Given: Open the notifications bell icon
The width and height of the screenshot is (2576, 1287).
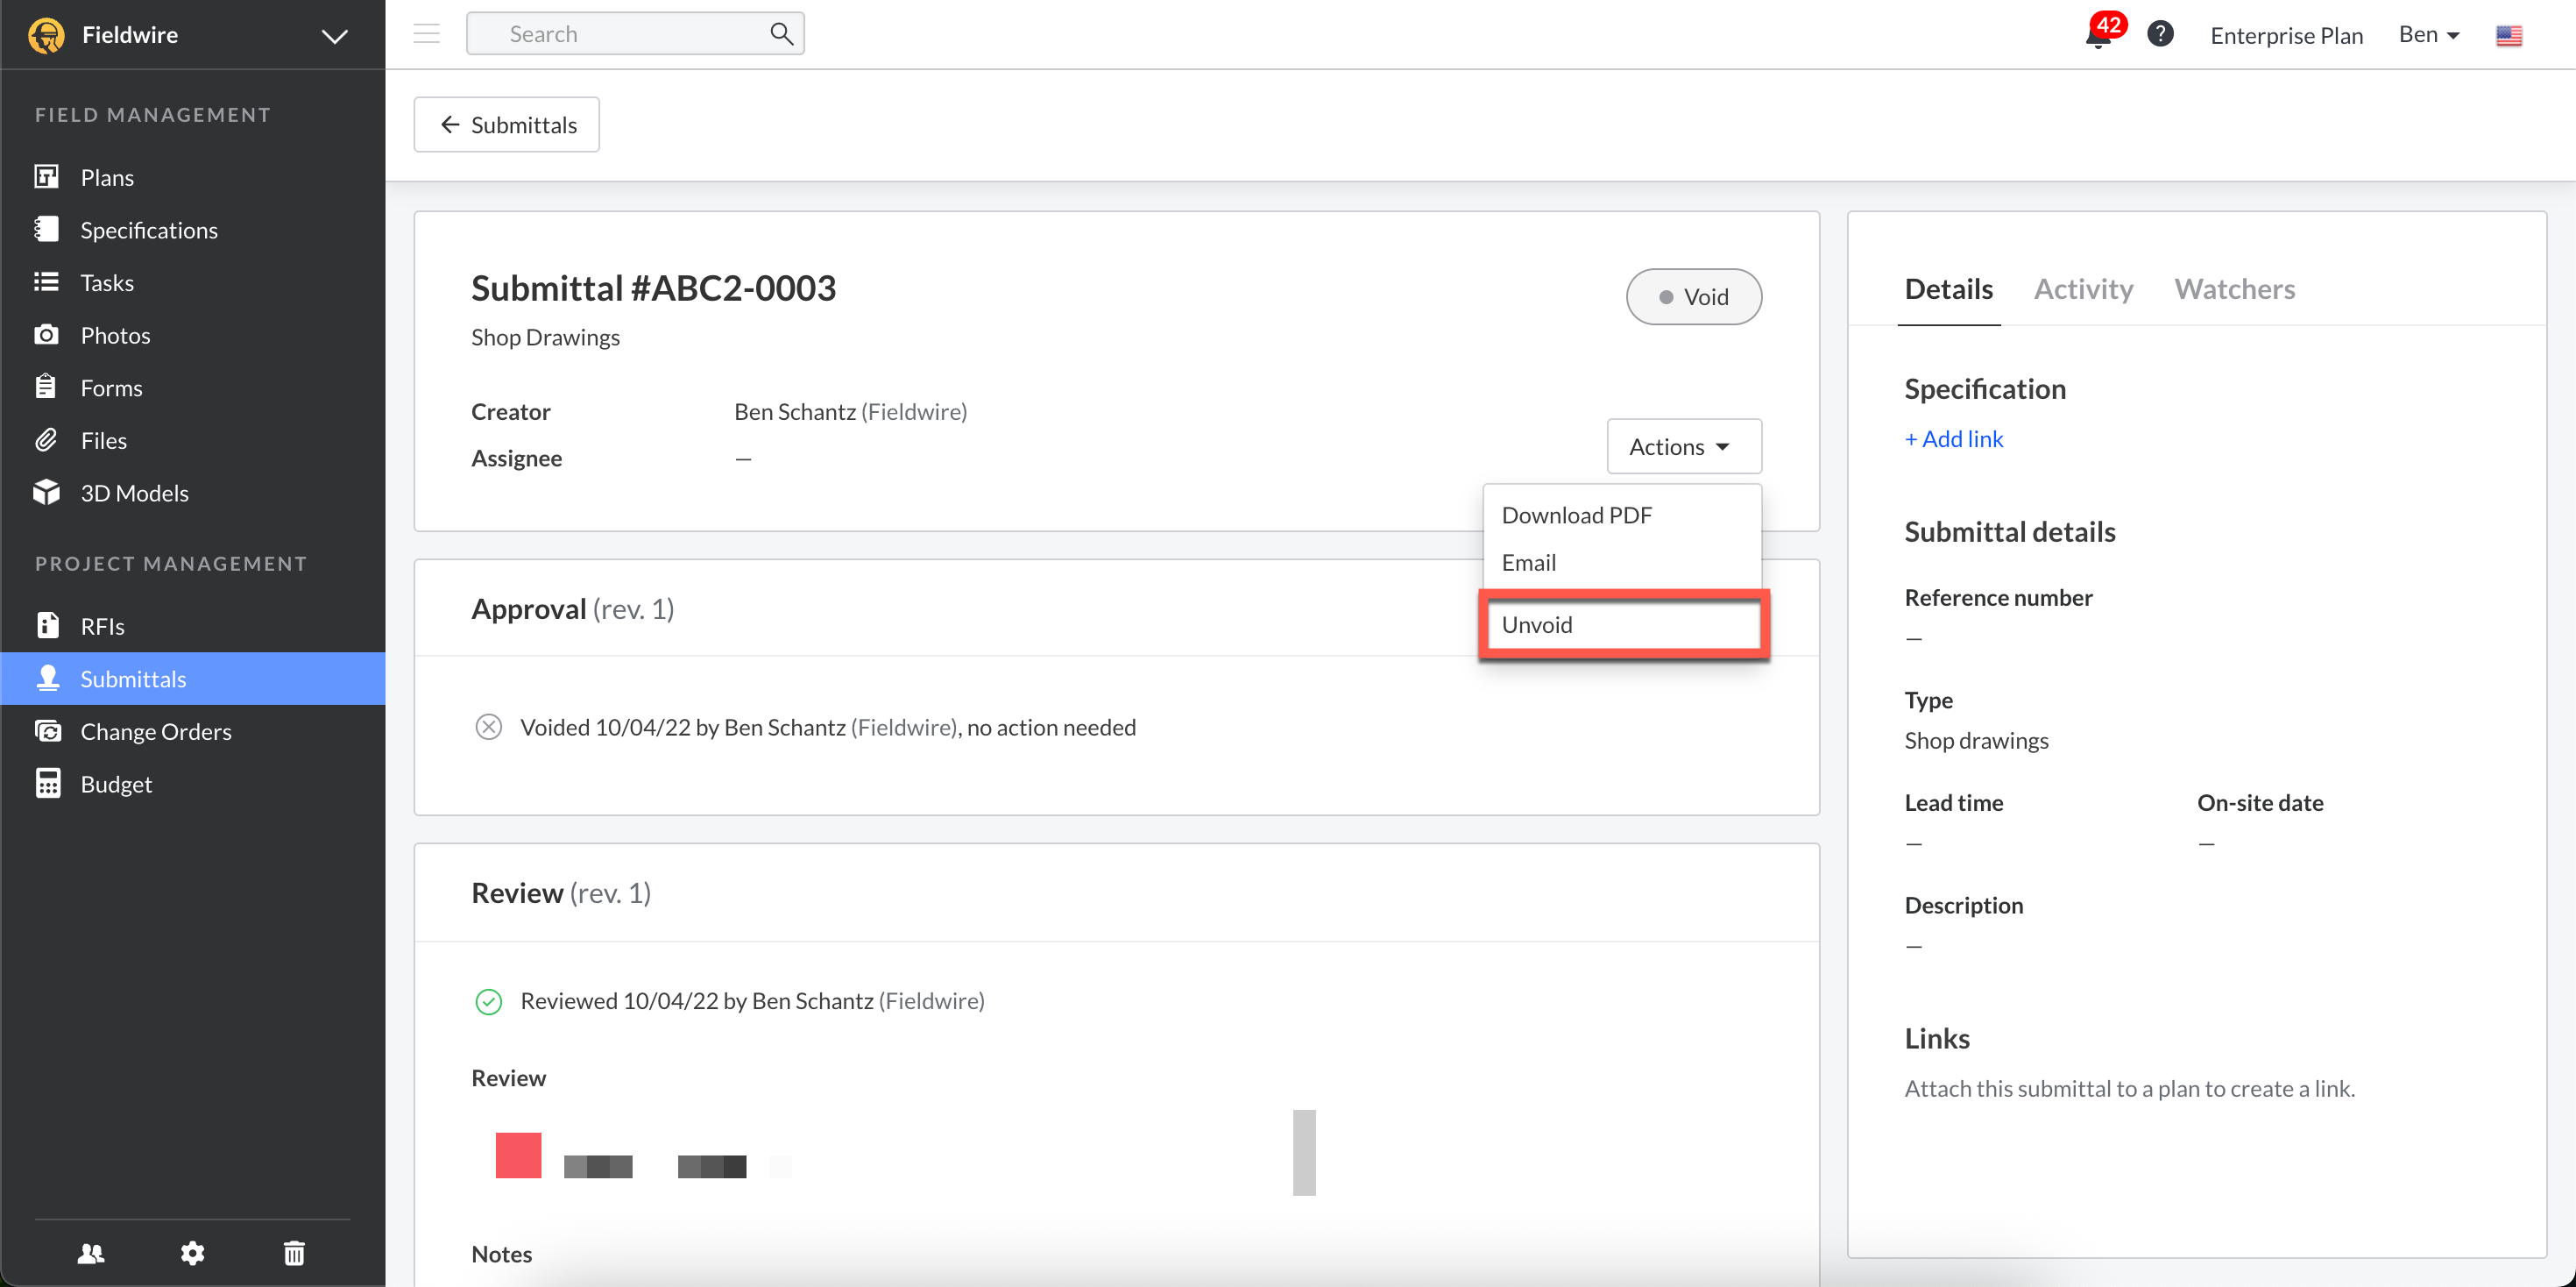Looking at the screenshot, I should [x=2097, y=36].
